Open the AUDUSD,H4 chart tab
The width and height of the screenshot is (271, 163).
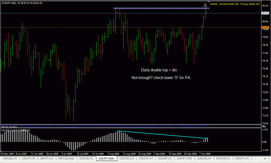[x=204, y=158]
